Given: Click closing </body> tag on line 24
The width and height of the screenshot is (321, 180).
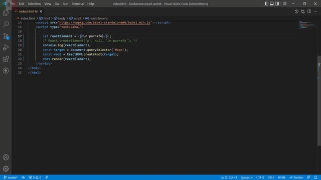Looking at the screenshot, I should point(35,68).
